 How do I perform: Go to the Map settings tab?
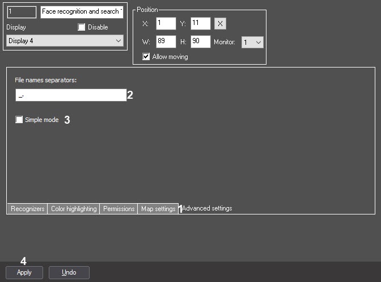click(x=158, y=209)
